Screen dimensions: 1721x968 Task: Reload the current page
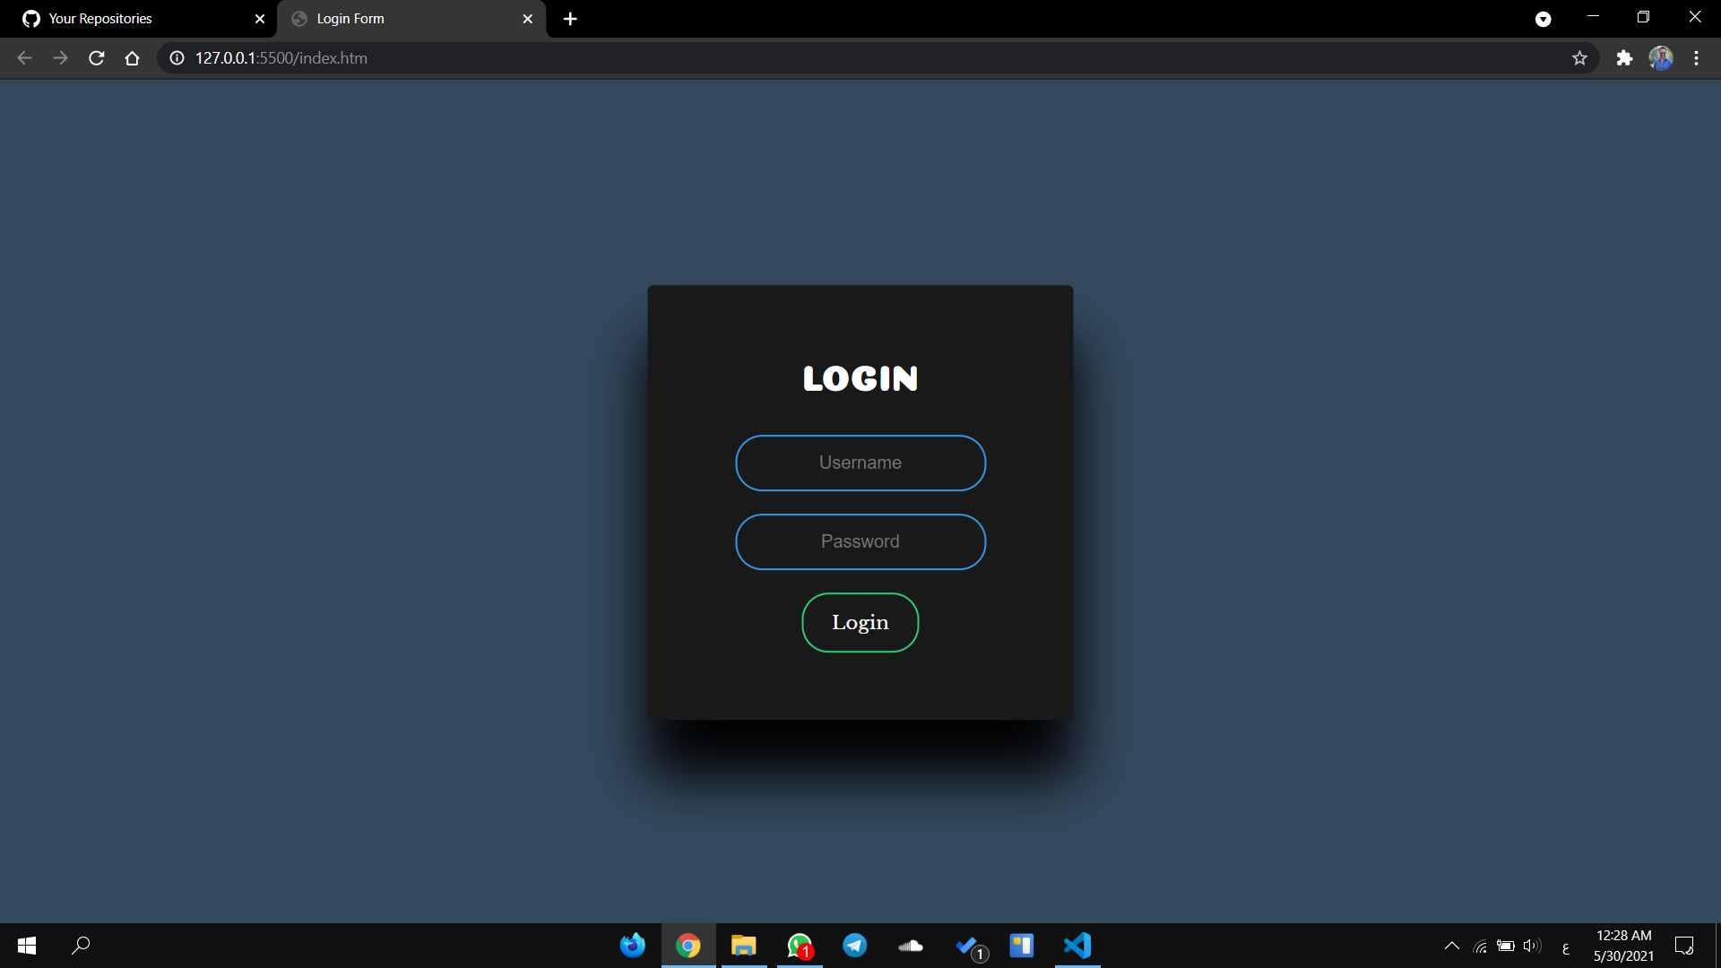coord(96,57)
